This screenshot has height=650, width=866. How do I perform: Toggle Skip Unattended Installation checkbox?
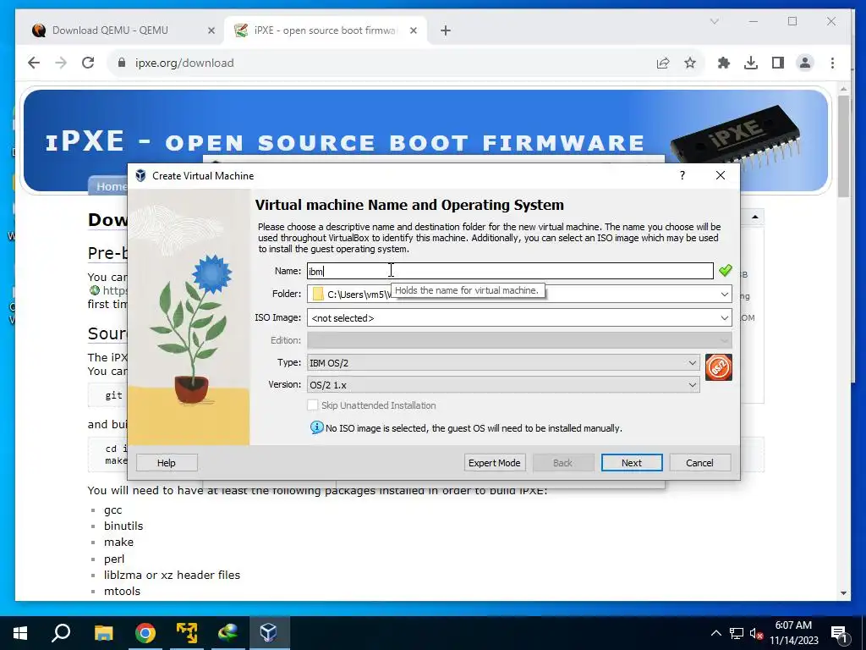click(313, 405)
